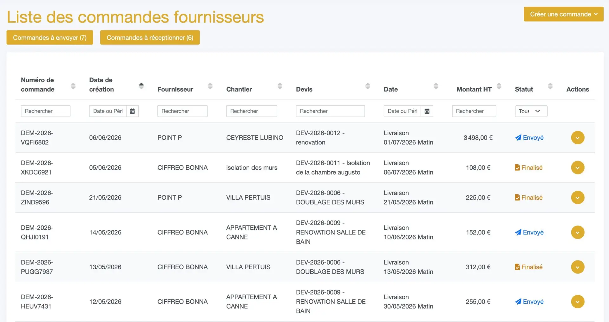Focus the Date de création filter field
This screenshot has width=609, height=322.
(x=108, y=111)
